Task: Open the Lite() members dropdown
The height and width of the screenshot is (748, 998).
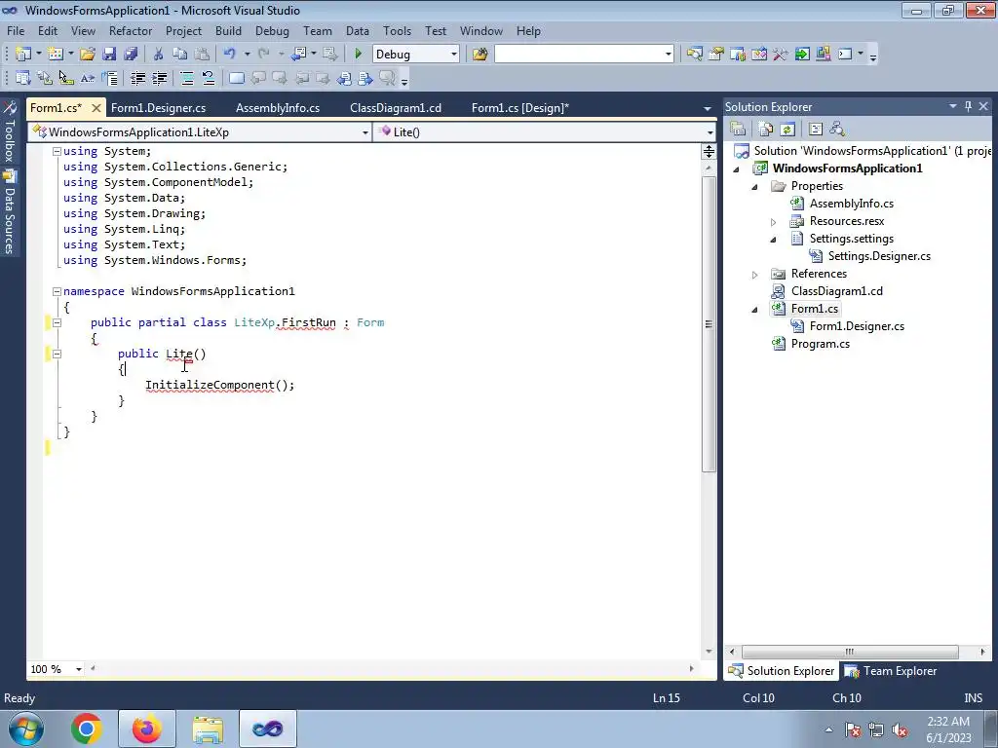Action: click(x=710, y=132)
